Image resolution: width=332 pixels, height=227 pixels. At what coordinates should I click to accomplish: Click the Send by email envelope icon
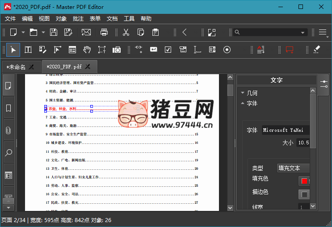pyautogui.click(x=86, y=33)
